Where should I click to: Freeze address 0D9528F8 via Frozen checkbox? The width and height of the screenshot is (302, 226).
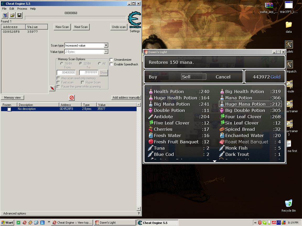coord(9,109)
